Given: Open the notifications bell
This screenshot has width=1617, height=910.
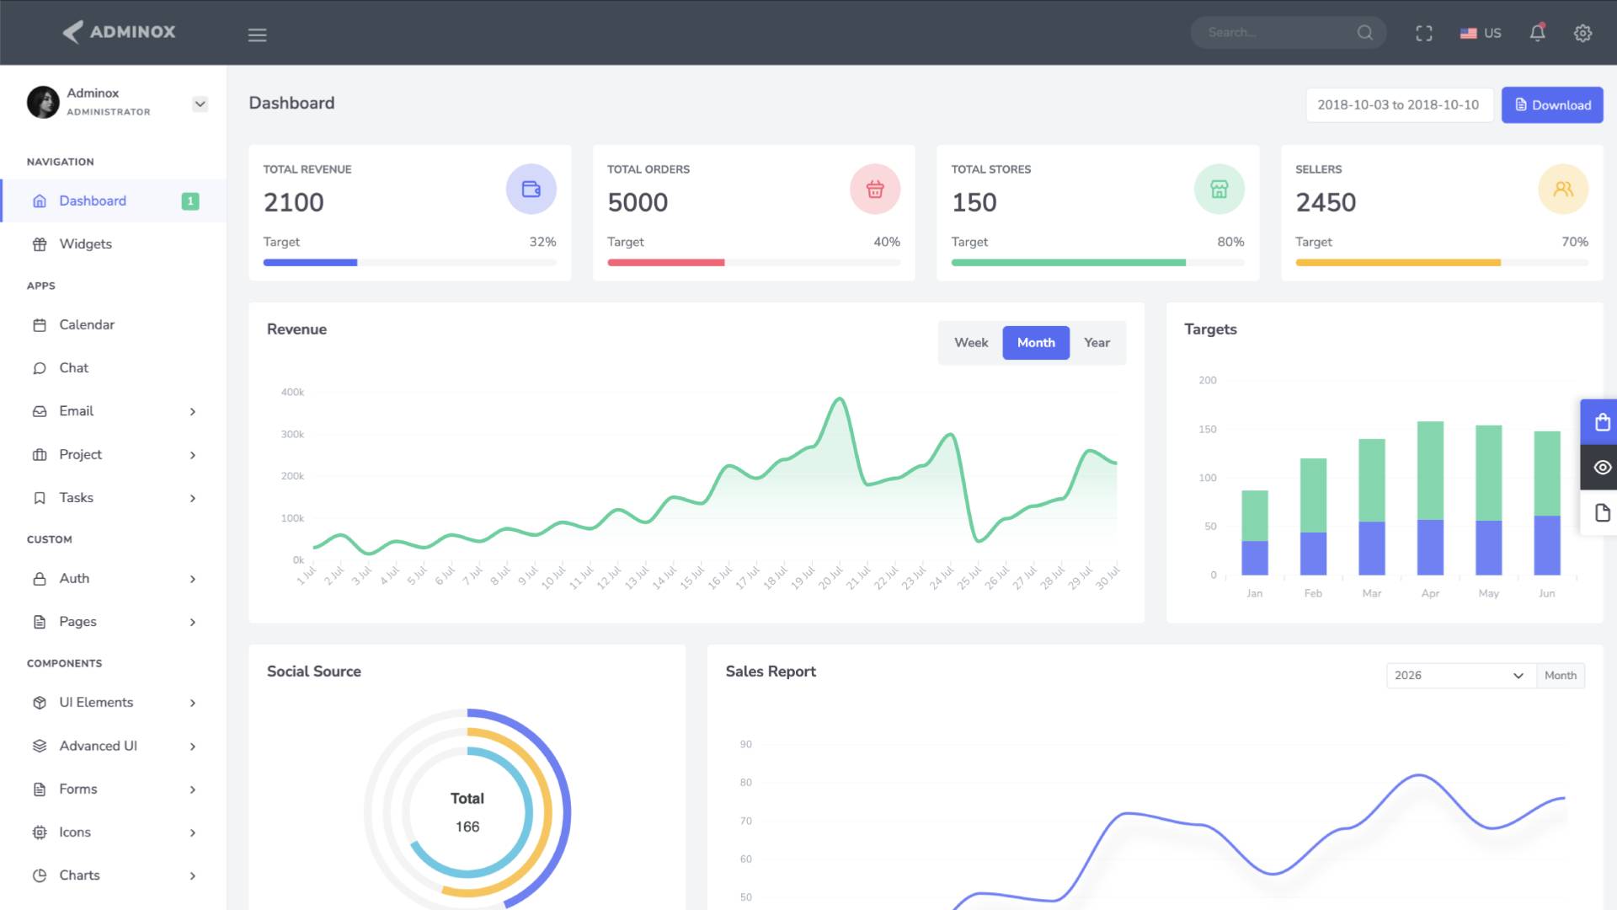Looking at the screenshot, I should tap(1537, 33).
